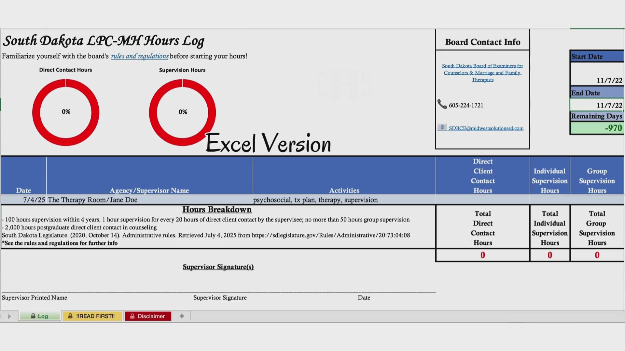Click empty Group Supervision Hours cell for 7/4/25
The image size is (625, 351).
point(597,200)
